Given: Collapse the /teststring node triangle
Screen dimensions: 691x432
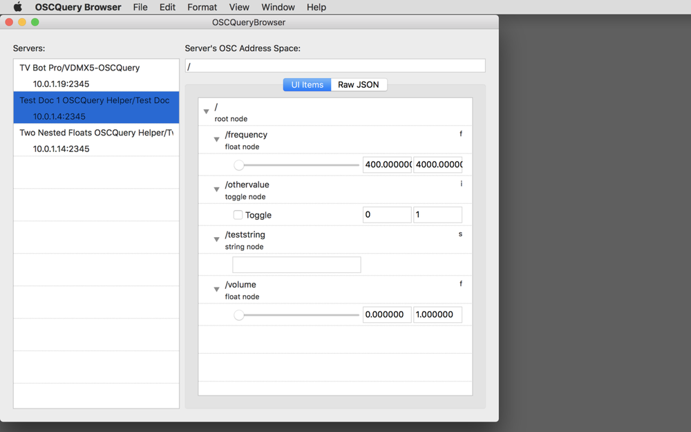Looking at the screenshot, I should (x=216, y=239).
